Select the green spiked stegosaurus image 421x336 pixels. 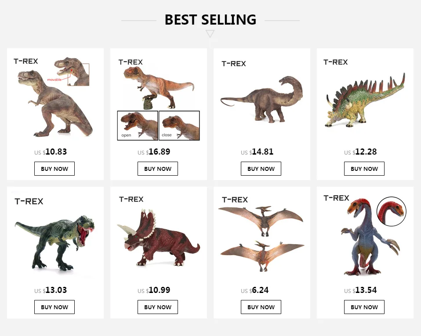pos(365,101)
